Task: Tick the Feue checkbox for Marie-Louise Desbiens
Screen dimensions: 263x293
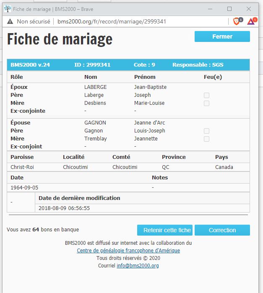Action: (x=206, y=104)
